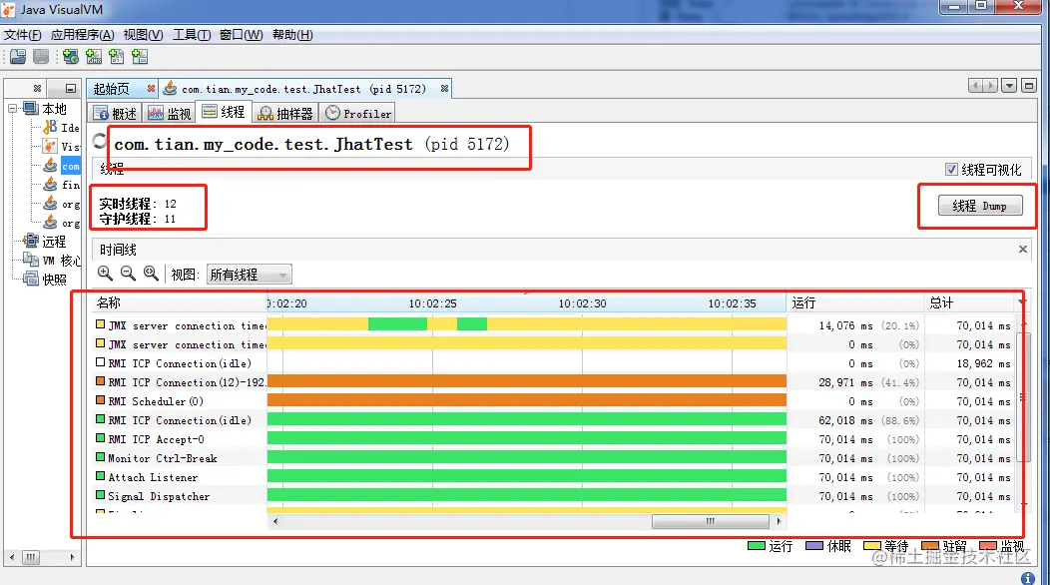Switch to the 抽样器 tab
The image size is (1050, 585).
tap(285, 113)
